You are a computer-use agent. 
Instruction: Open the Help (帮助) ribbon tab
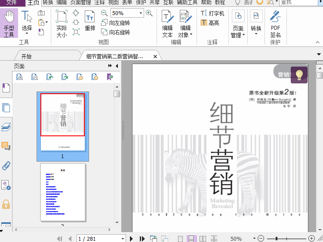coord(206,3)
